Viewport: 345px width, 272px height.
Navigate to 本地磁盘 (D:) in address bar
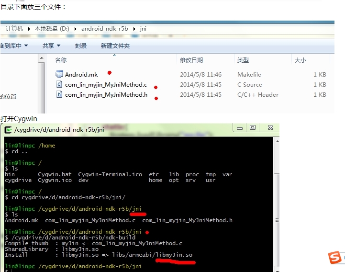52,29
